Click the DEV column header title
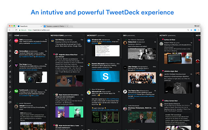 tap(125, 35)
